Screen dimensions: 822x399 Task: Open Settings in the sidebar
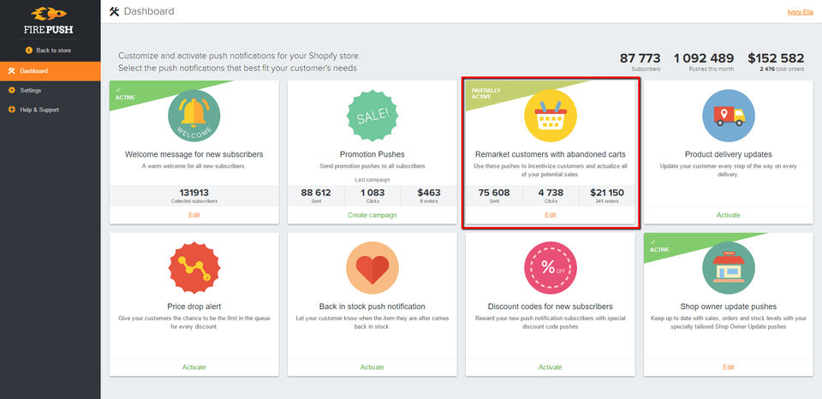[31, 90]
